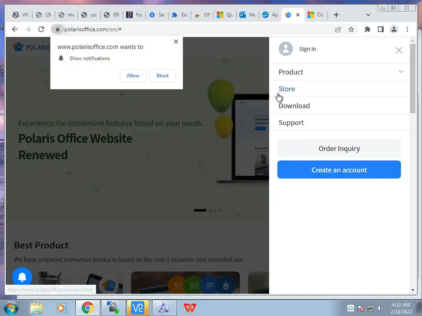The height and width of the screenshot is (316, 422).
Task: Open the Chrome profile avatar icon
Action: [x=394, y=29]
